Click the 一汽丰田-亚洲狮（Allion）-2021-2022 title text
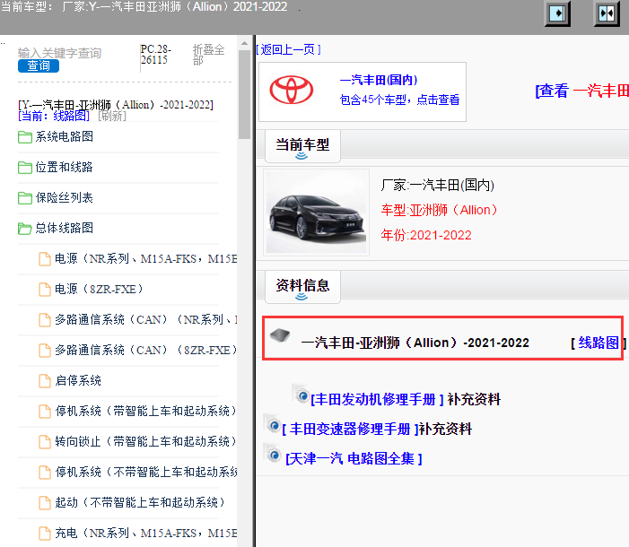 [415, 343]
